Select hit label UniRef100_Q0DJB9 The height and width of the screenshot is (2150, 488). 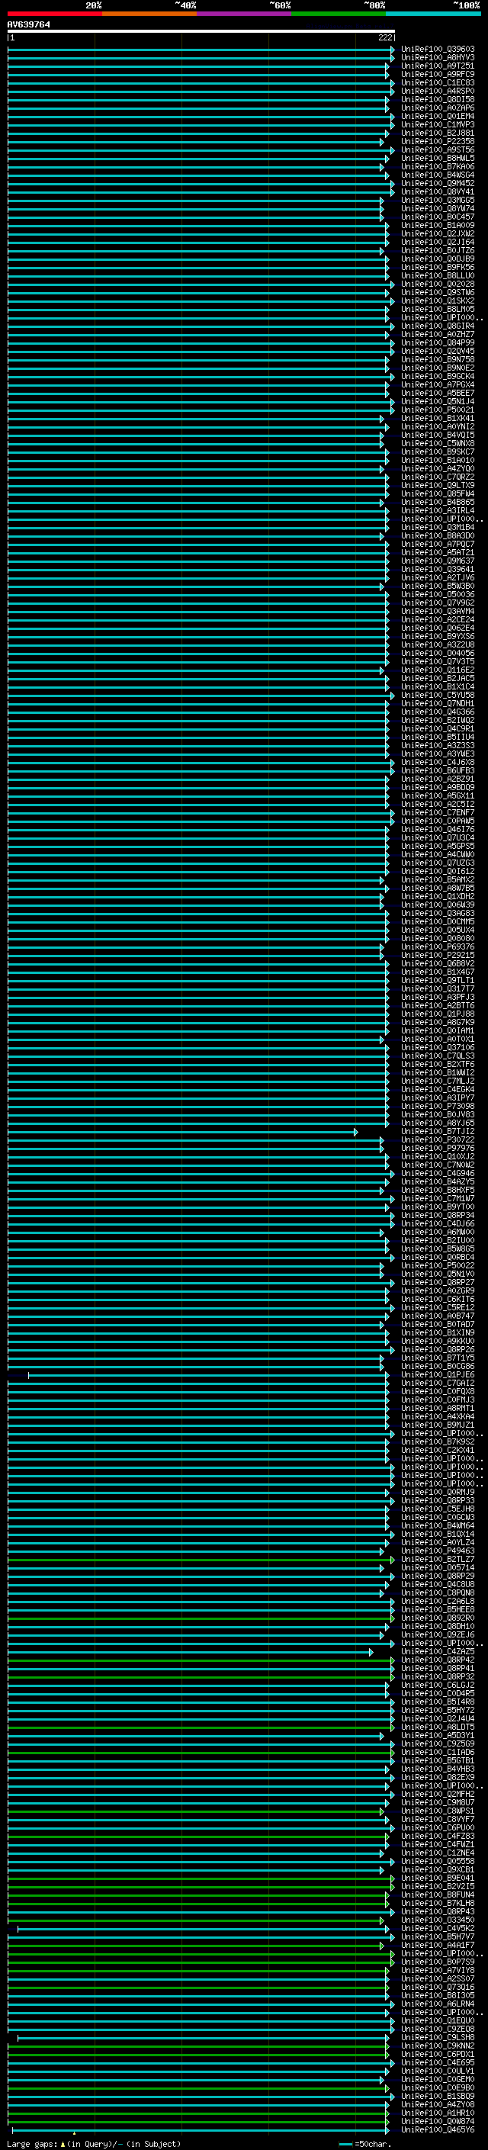click(438, 259)
